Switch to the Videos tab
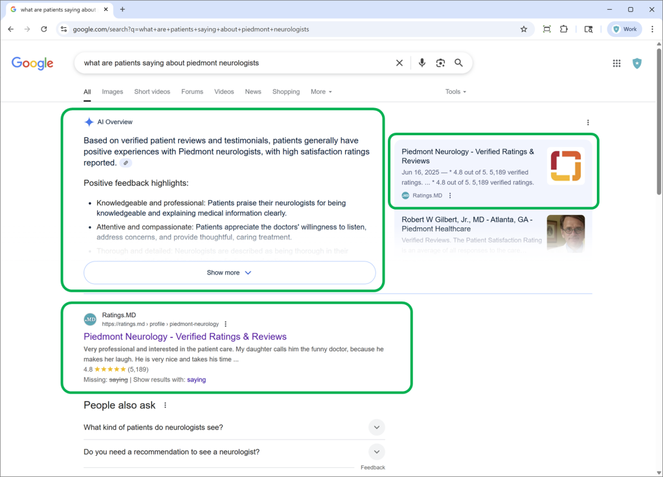This screenshot has height=477, width=663. [224, 92]
